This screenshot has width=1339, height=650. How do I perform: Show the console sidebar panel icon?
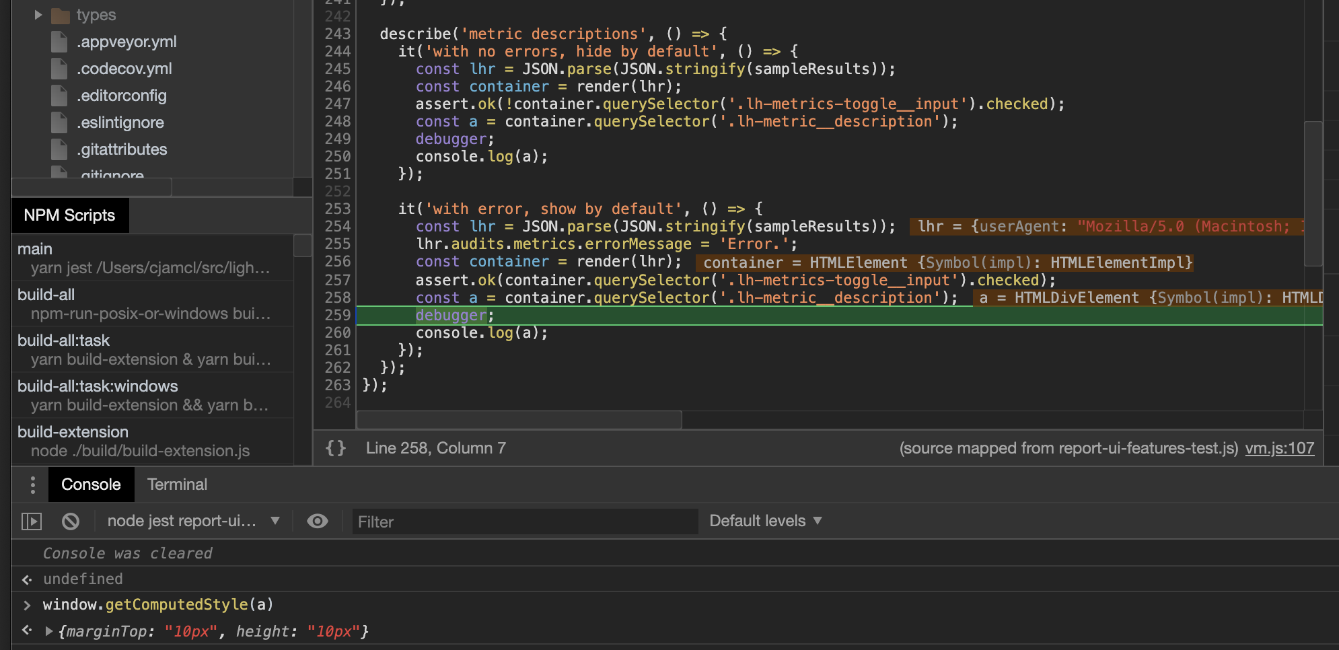click(x=32, y=521)
